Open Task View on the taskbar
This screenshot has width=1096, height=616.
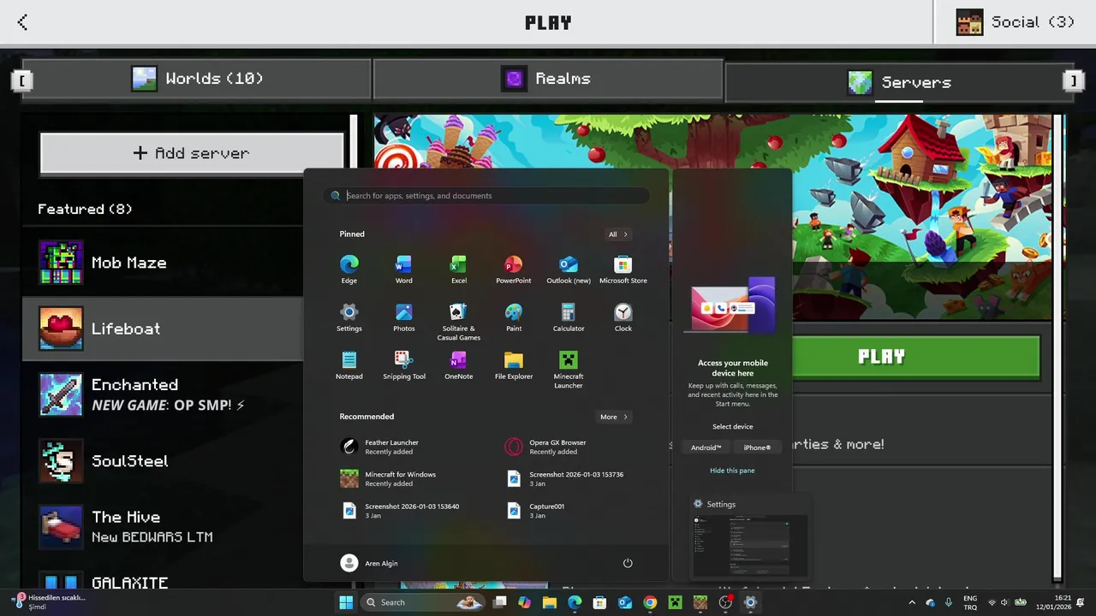(500, 602)
